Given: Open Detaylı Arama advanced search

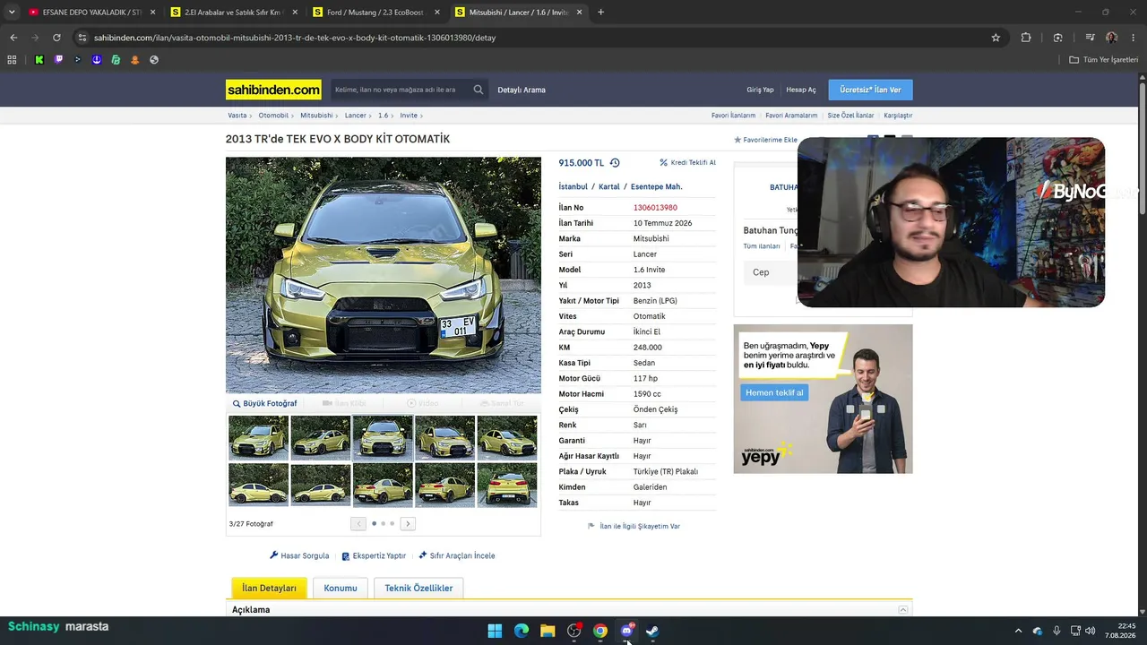Looking at the screenshot, I should pyautogui.click(x=522, y=90).
